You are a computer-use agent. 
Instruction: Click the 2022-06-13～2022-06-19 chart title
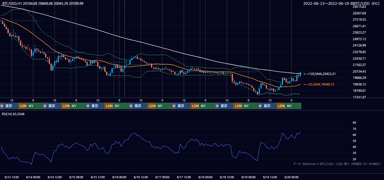(x=342, y=3)
